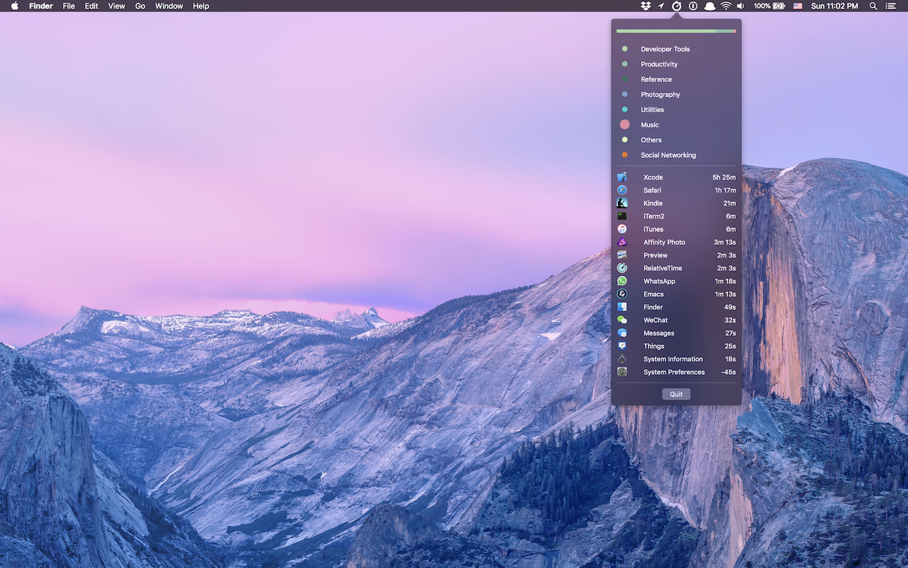Viewport: 908px width, 568px height.
Task: Open the View menu
Action: [117, 6]
